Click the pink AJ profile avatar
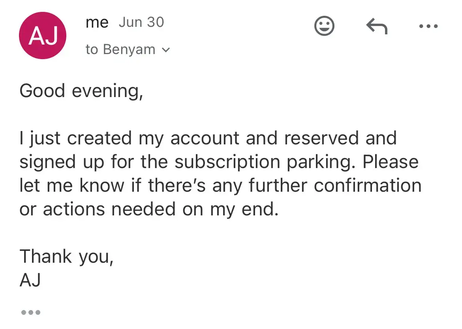The image size is (462, 329). (43, 36)
